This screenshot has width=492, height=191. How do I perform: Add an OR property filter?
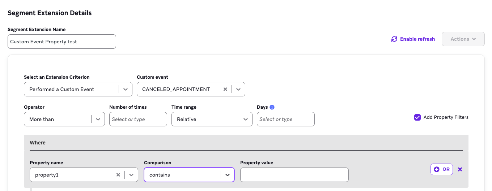[x=442, y=169]
